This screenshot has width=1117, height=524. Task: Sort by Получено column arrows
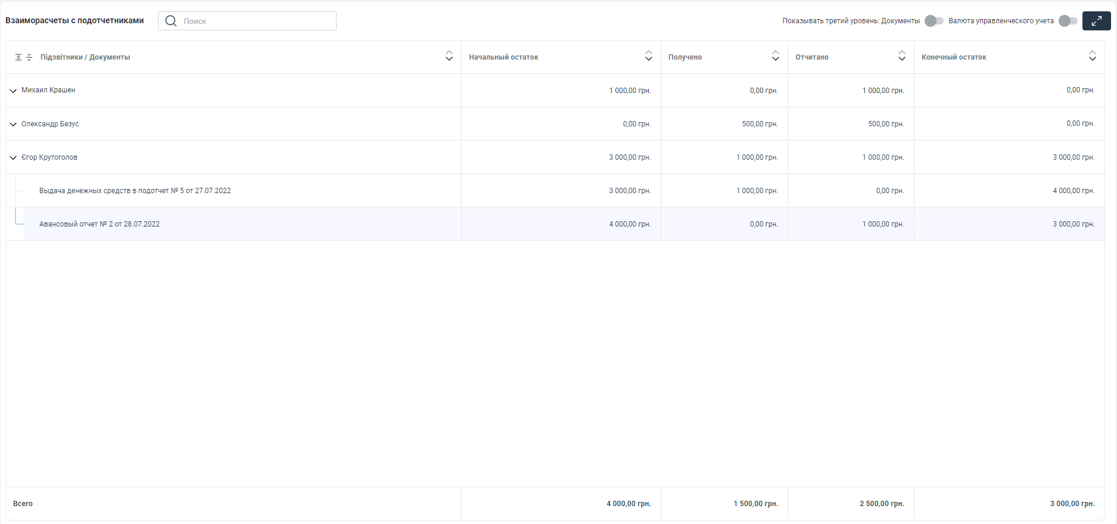pos(776,56)
